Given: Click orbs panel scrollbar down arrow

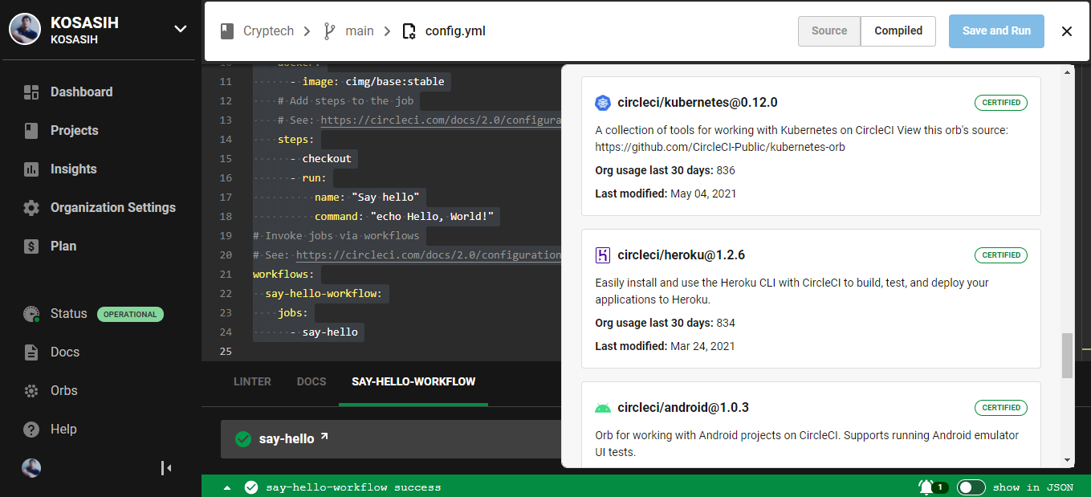Looking at the screenshot, I should tap(1067, 460).
